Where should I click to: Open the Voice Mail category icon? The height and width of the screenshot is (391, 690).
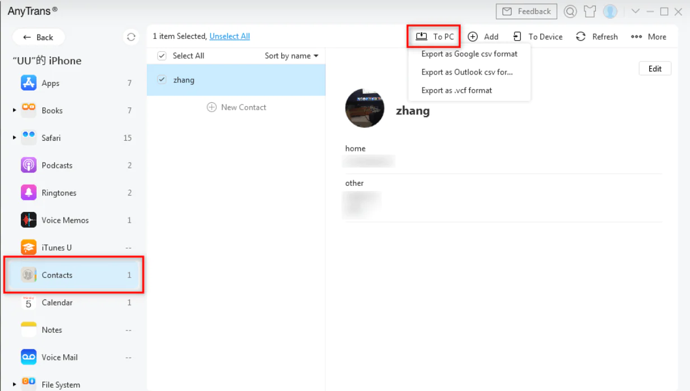pos(29,357)
